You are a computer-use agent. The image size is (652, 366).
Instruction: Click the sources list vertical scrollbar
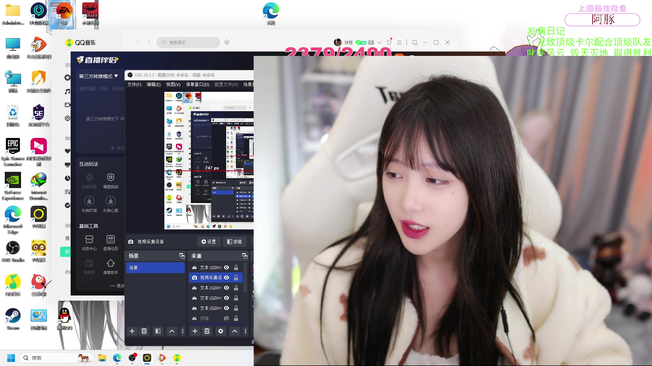[x=245, y=278]
